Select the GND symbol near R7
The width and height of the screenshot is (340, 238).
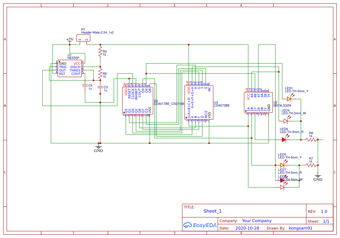[318, 177]
